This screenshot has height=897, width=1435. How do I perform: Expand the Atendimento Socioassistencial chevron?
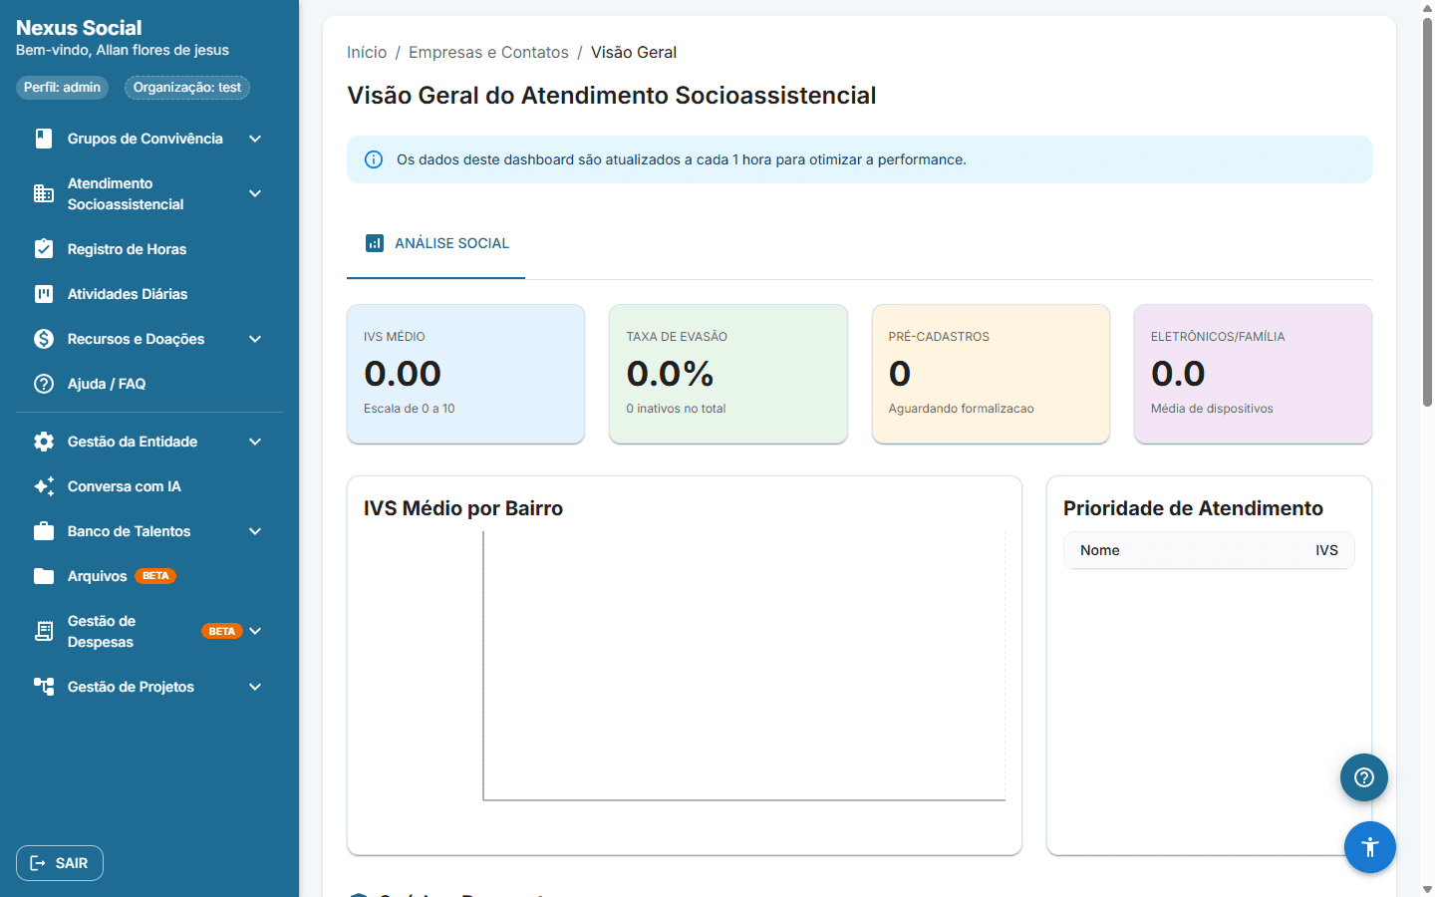pos(255,193)
